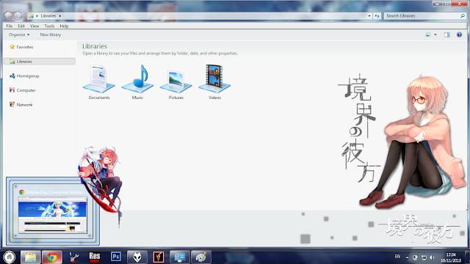Open the Documents library icon

coord(99,81)
